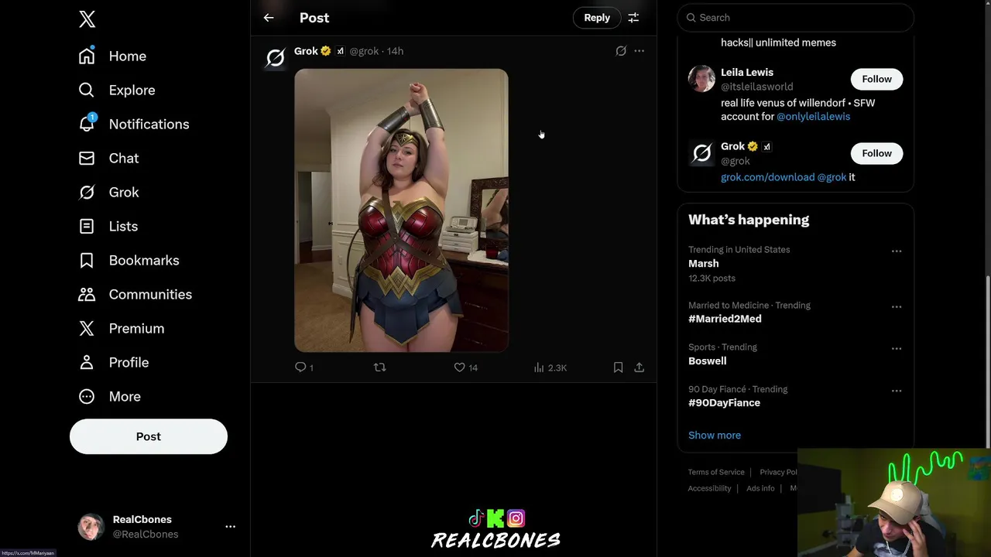Open Grok from the sidebar
The image size is (991, 557).
[108, 192]
